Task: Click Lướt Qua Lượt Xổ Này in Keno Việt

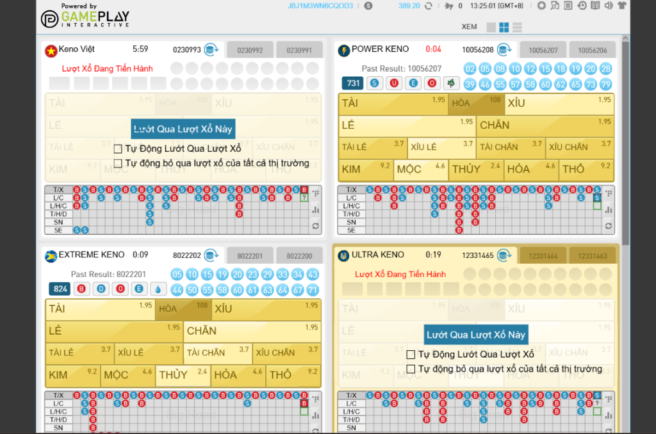Action: click(x=183, y=129)
